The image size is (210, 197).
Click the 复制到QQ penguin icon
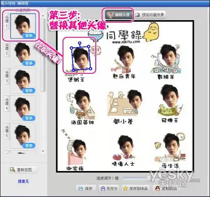click(x=157, y=189)
